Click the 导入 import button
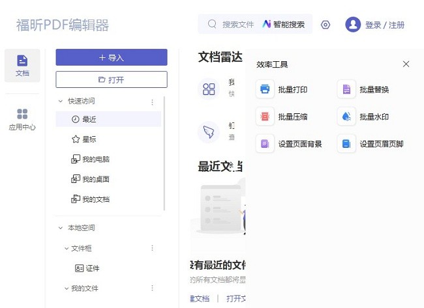Image resolution: width=424 pixels, height=308 pixels. click(x=112, y=57)
